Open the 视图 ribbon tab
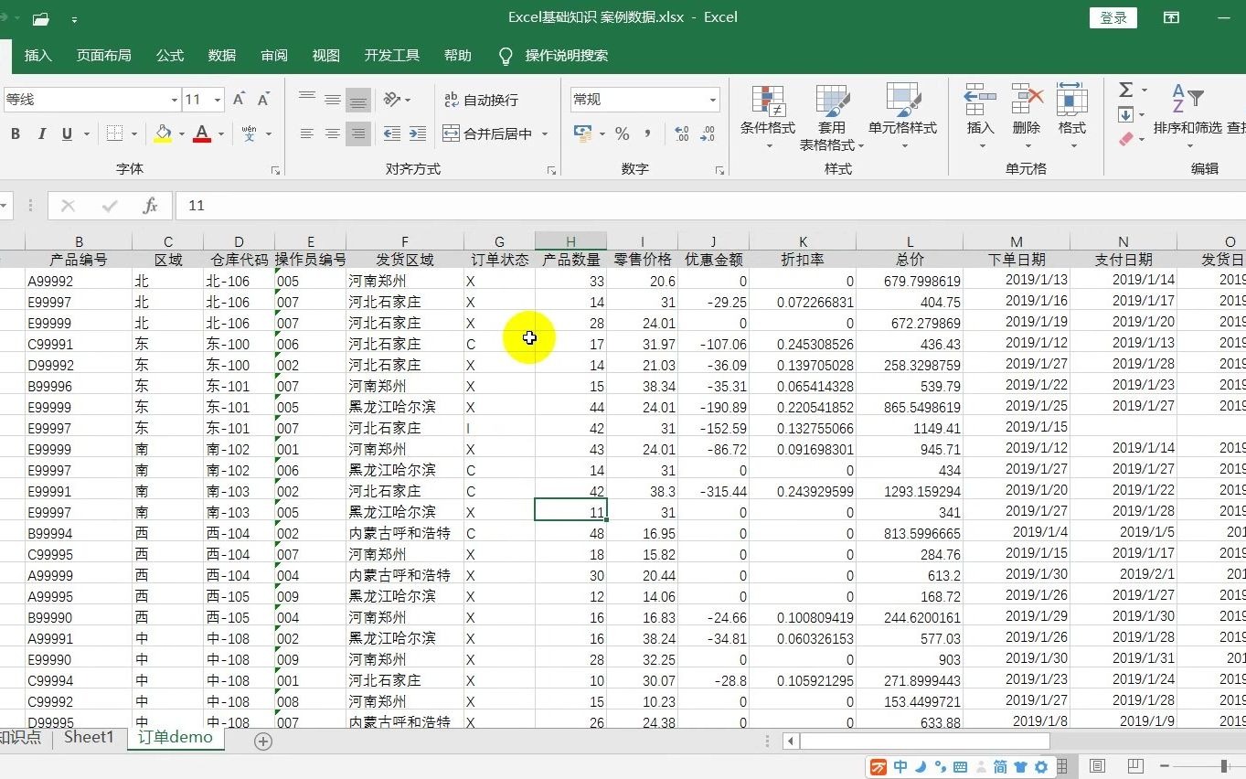The image size is (1246, 779). tap(326, 56)
